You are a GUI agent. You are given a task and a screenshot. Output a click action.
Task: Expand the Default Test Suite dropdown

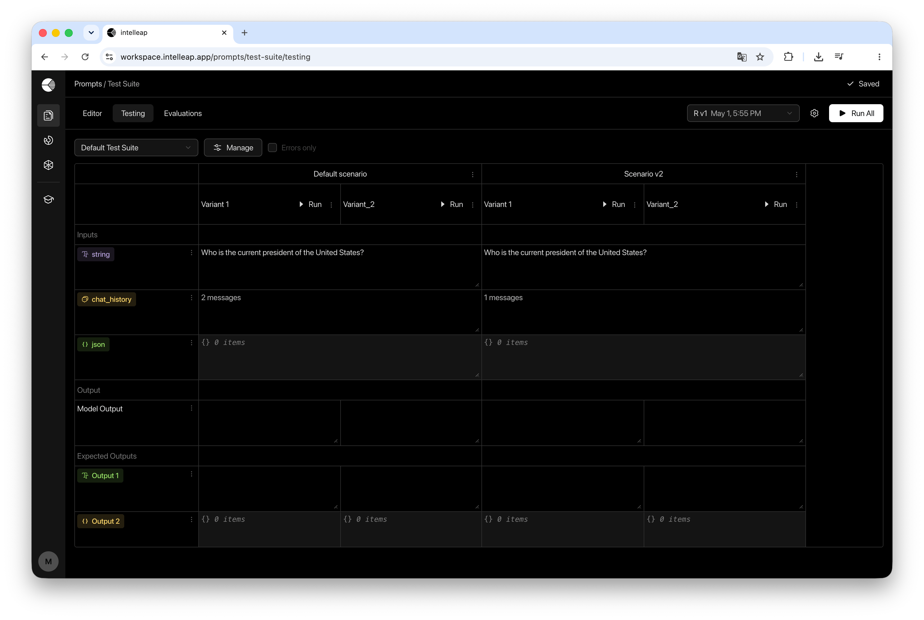click(x=136, y=148)
